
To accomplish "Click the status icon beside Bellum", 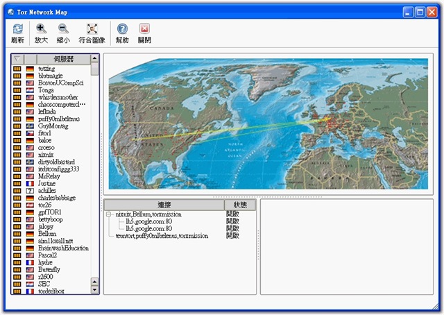I will (x=17, y=234).
